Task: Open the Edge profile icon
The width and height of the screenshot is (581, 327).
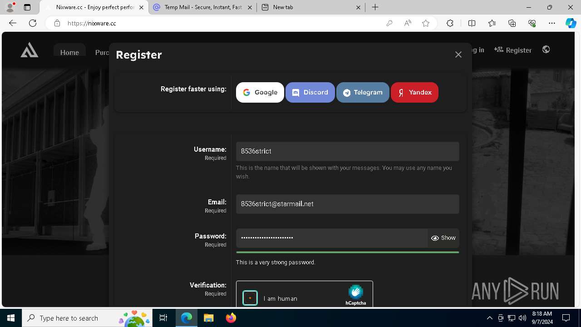Action: (x=10, y=7)
